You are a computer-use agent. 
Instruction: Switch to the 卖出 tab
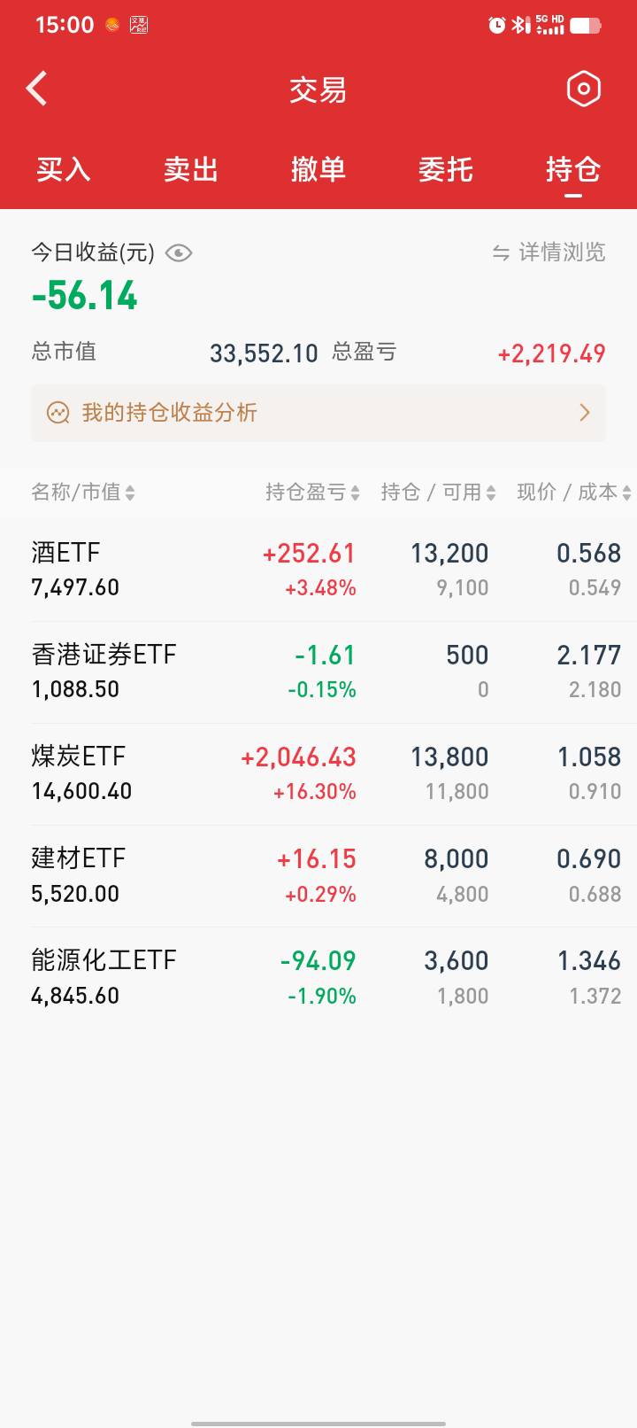(191, 169)
